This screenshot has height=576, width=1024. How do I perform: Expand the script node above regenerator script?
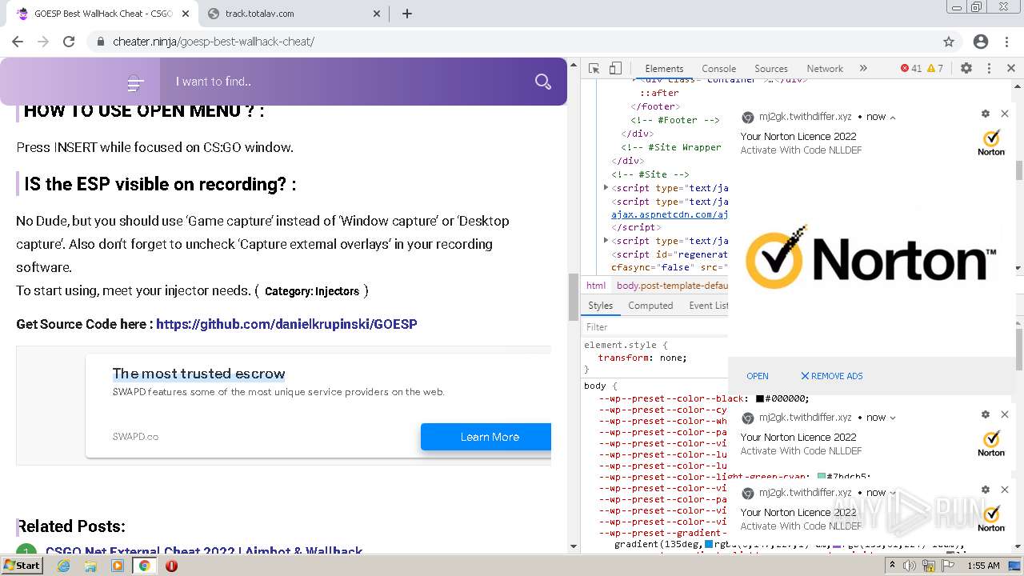[x=606, y=241]
